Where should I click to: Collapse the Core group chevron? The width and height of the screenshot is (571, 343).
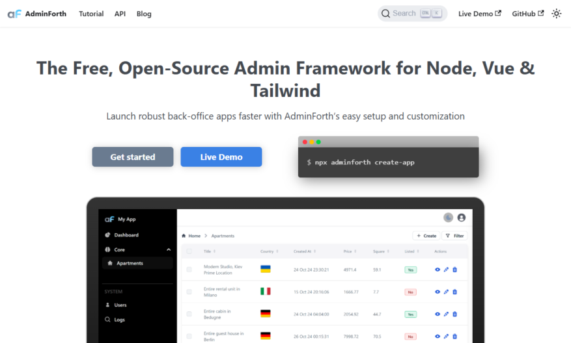[169, 249]
